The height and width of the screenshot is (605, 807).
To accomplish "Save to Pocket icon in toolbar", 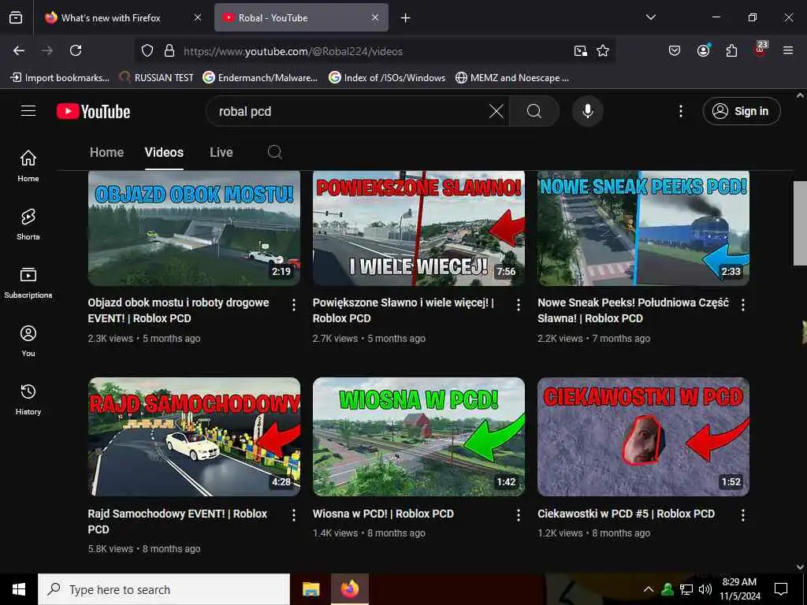I will 675,50.
